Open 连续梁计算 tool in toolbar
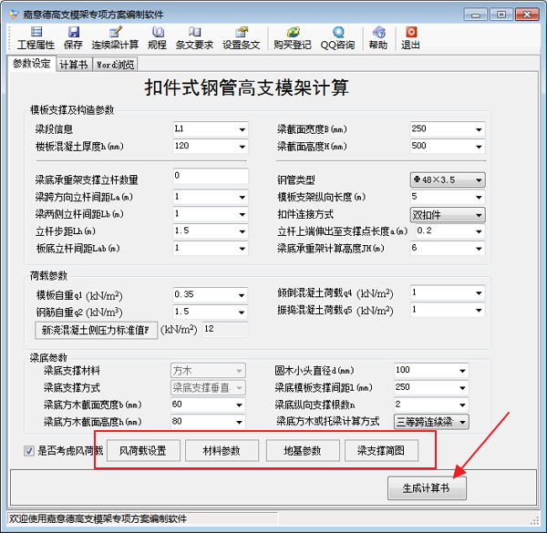This screenshot has width=547, height=533. [115, 37]
